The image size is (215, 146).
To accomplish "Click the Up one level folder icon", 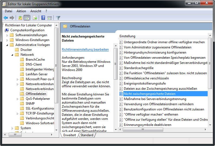I will point(20,18).
